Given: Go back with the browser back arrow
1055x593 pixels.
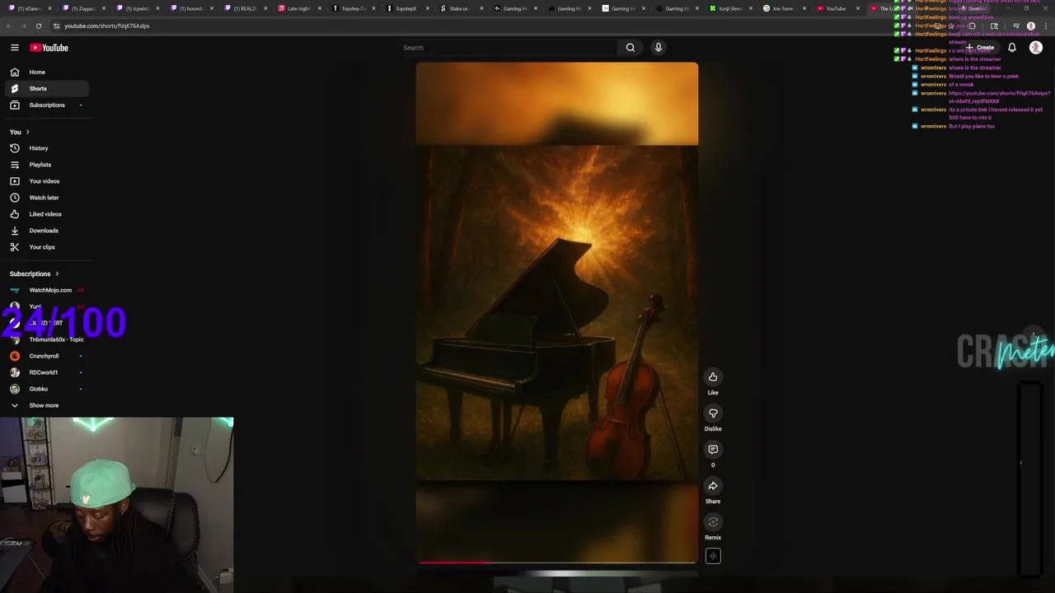Looking at the screenshot, I should 8,26.
